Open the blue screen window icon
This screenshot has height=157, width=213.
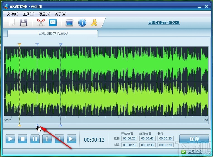(69, 23)
